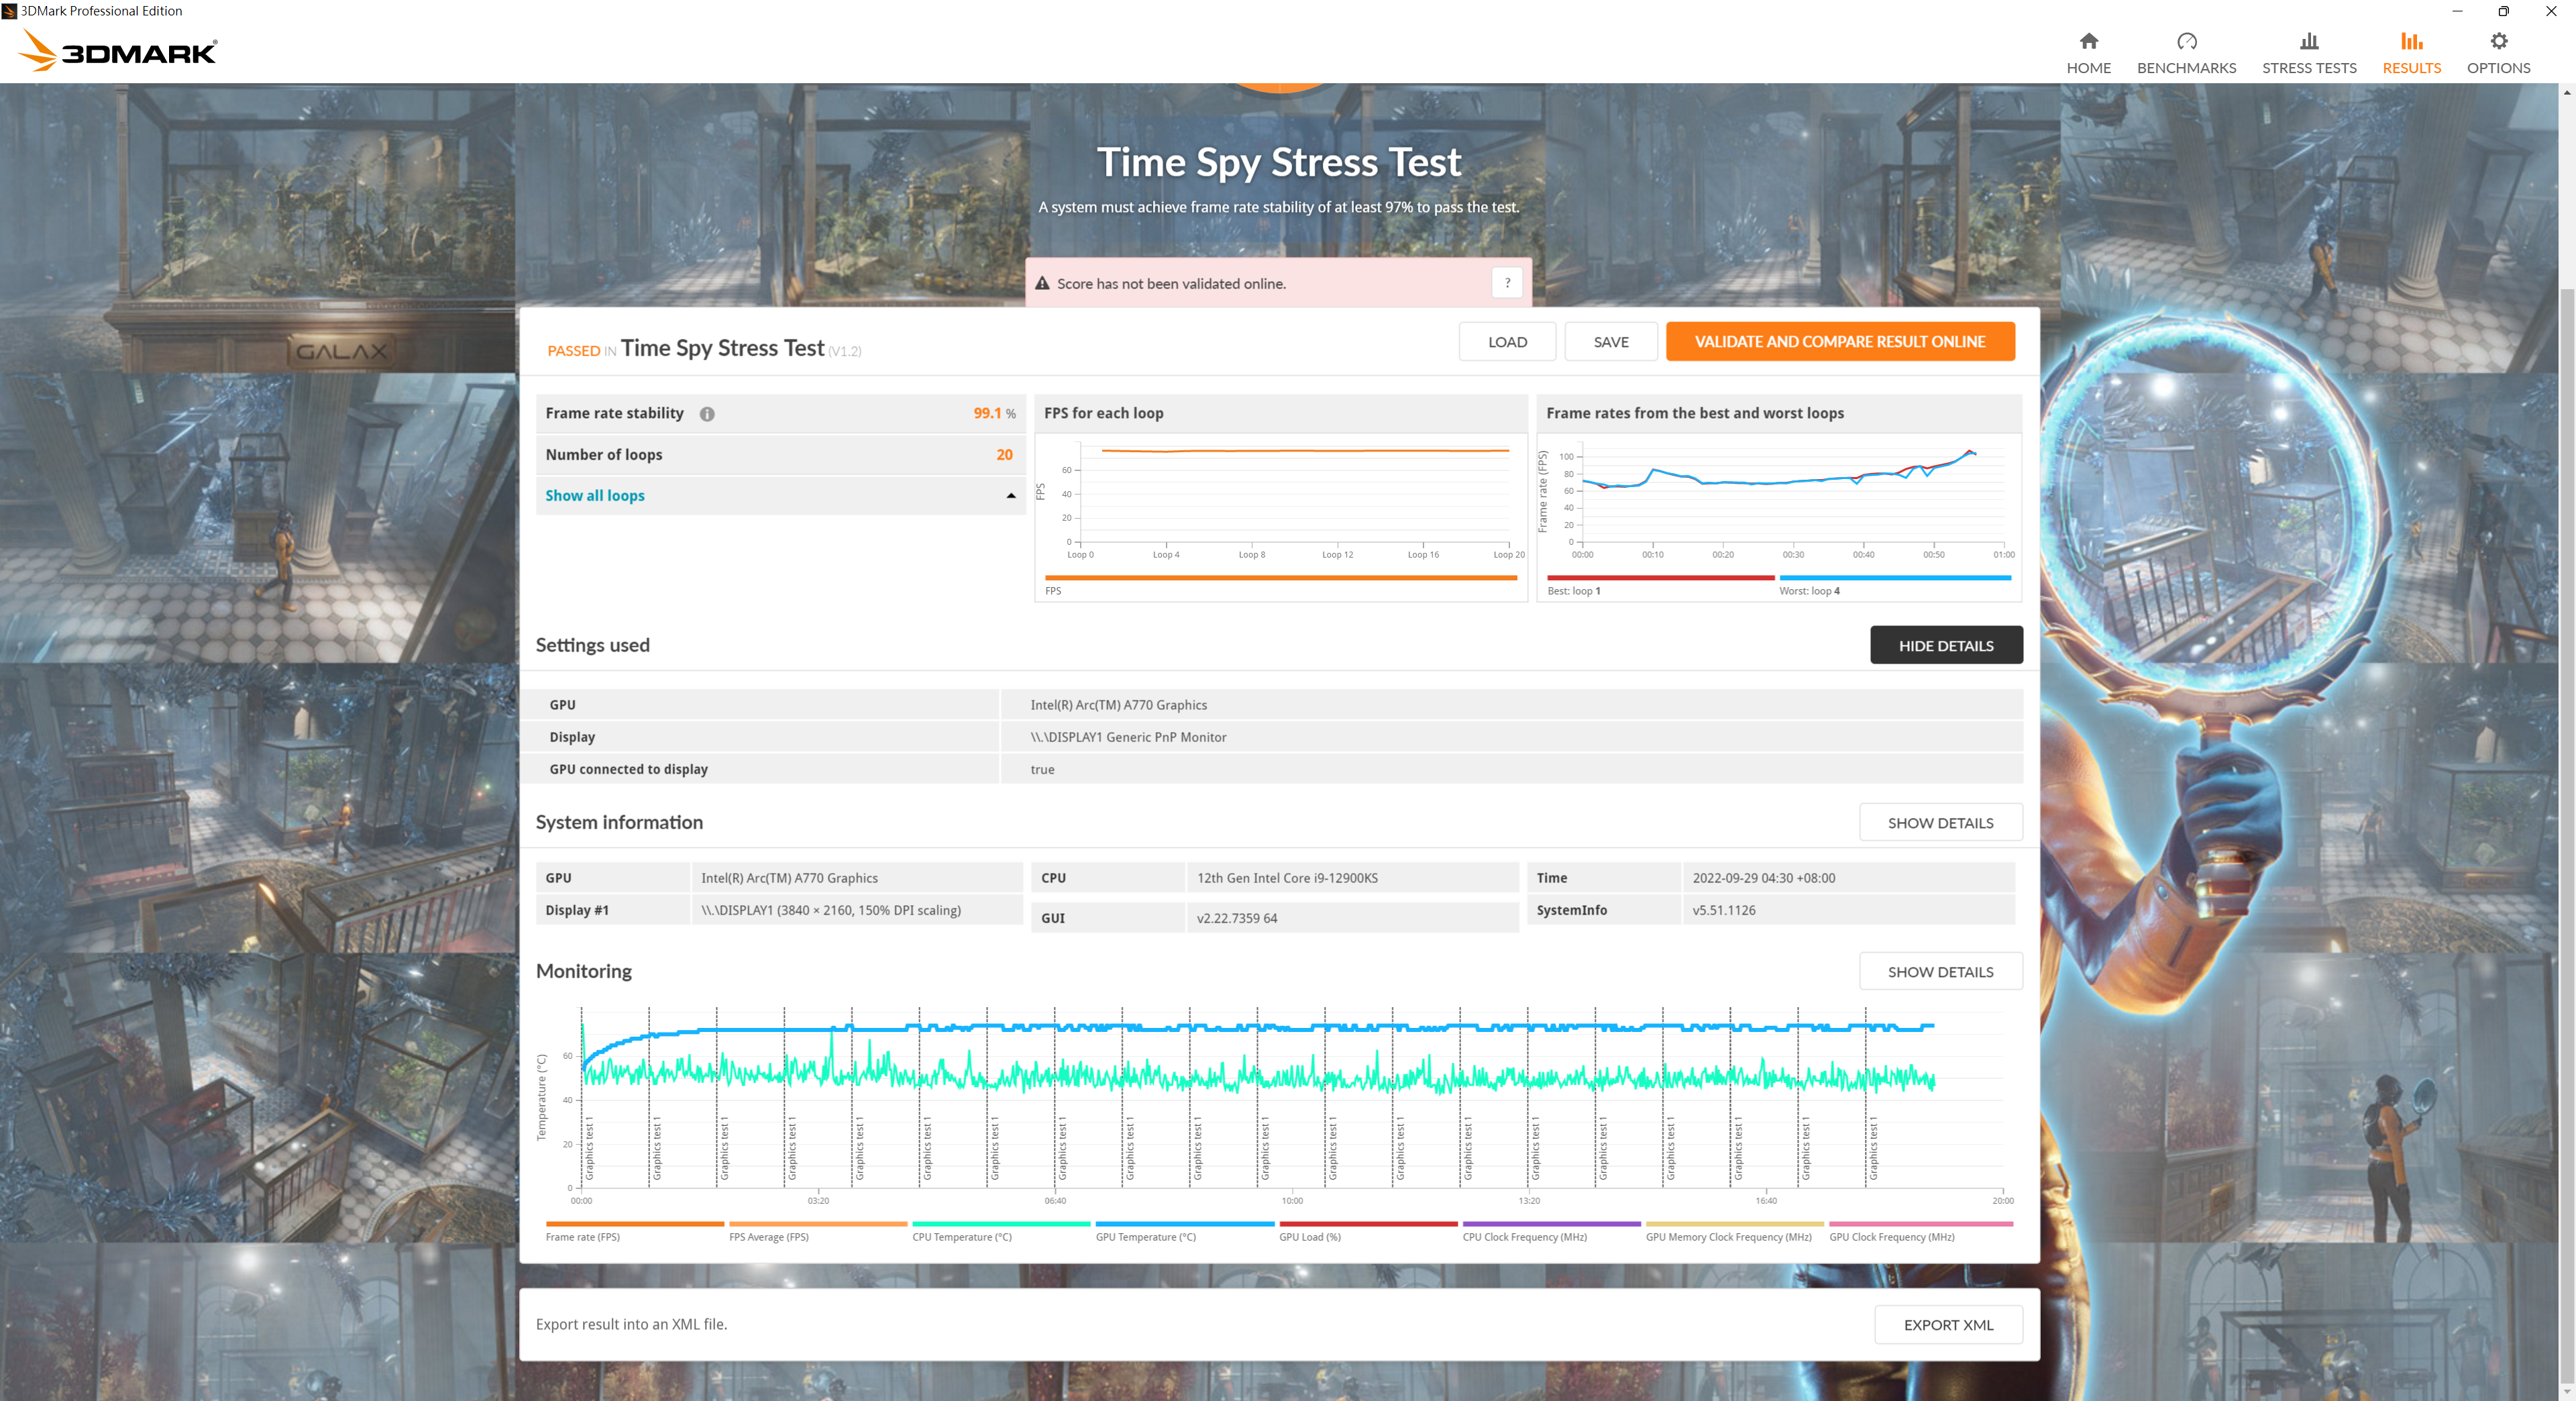Click the Time Spy Stress Test banner title
The image size is (2576, 1401).
click(1279, 162)
